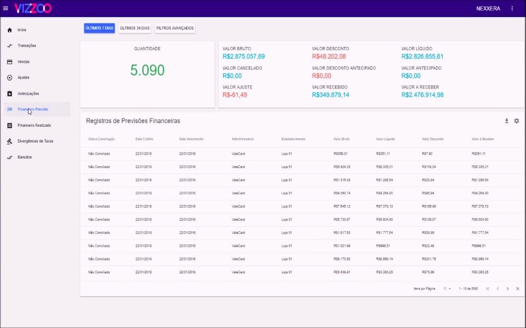Click Valor Líquido total R$2.826.855,61
Screen dimensions: 526x328
tap(422, 56)
